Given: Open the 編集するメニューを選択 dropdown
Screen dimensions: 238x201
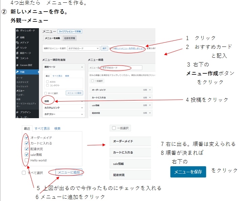Looking at the screenshot, I should pyautogui.click(x=83, y=48).
